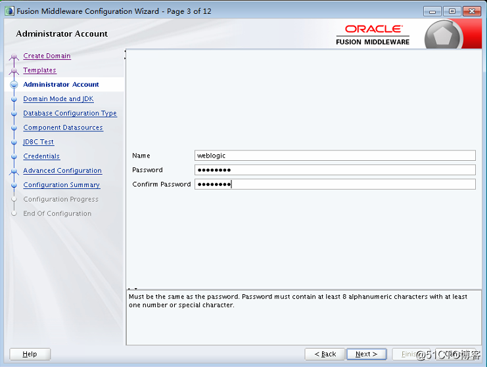This screenshot has height=367, width=487.
Task: Focus the Password input field
Action: click(335, 169)
